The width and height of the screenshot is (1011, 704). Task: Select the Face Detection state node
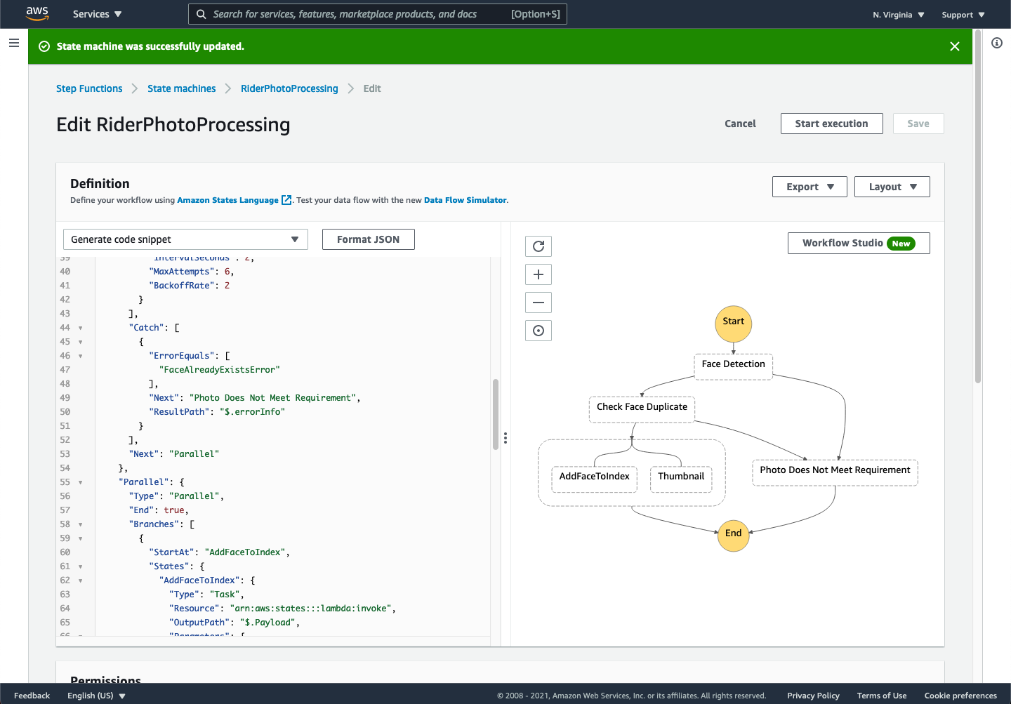[733, 366]
